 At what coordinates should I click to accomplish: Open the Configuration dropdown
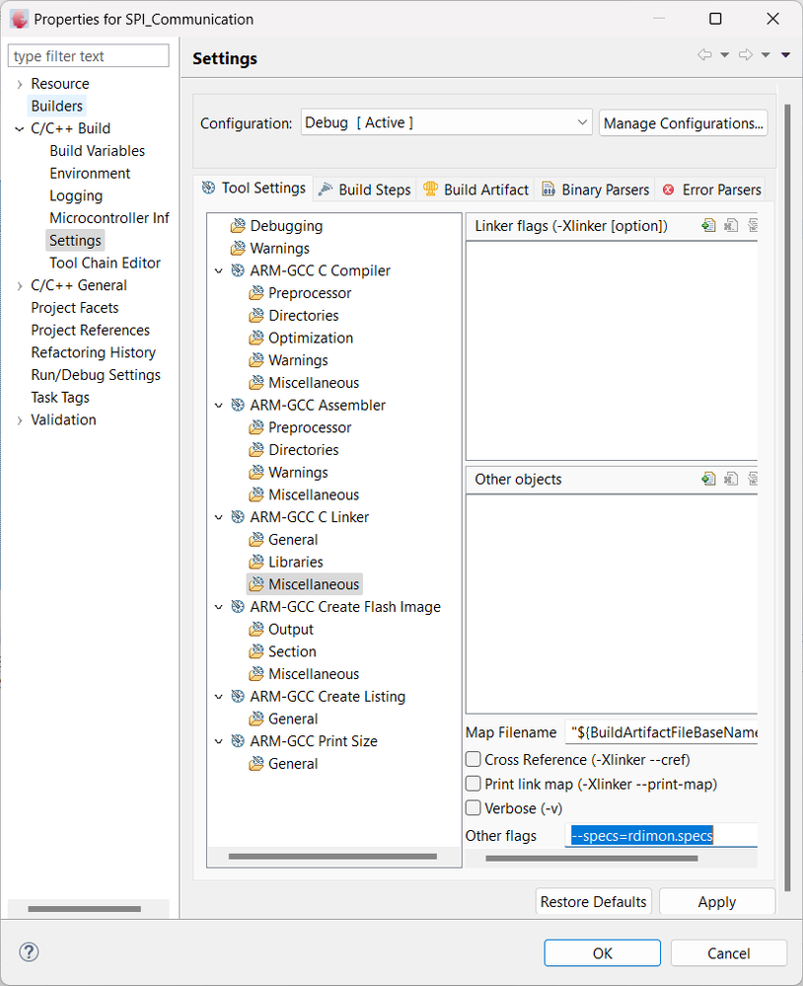pyautogui.click(x=582, y=122)
